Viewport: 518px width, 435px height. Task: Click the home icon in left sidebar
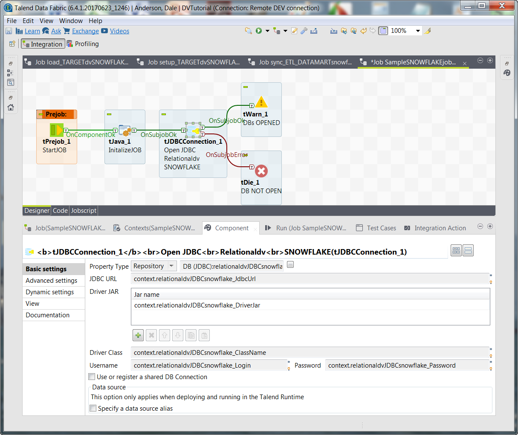point(11,107)
